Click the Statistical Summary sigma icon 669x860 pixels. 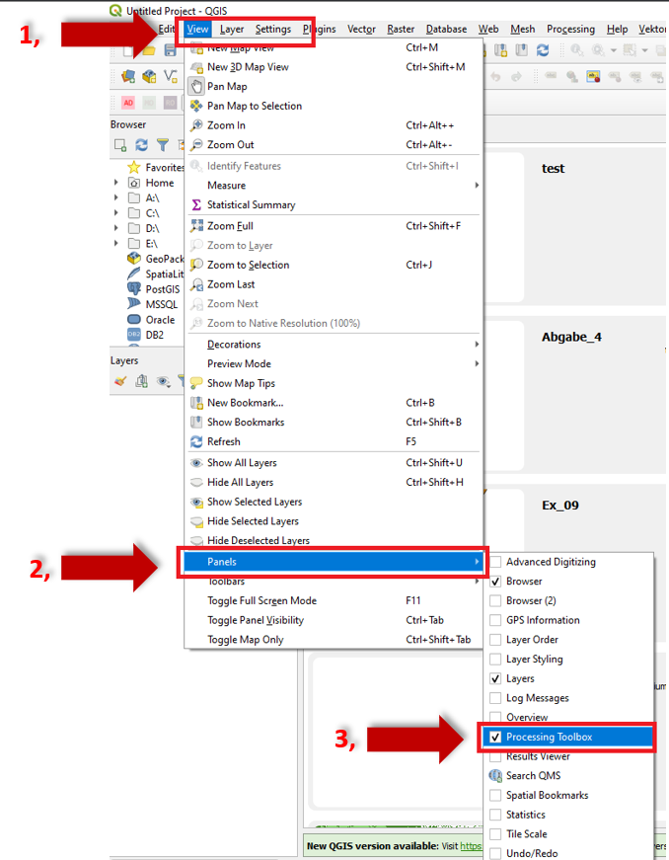tap(196, 204)
